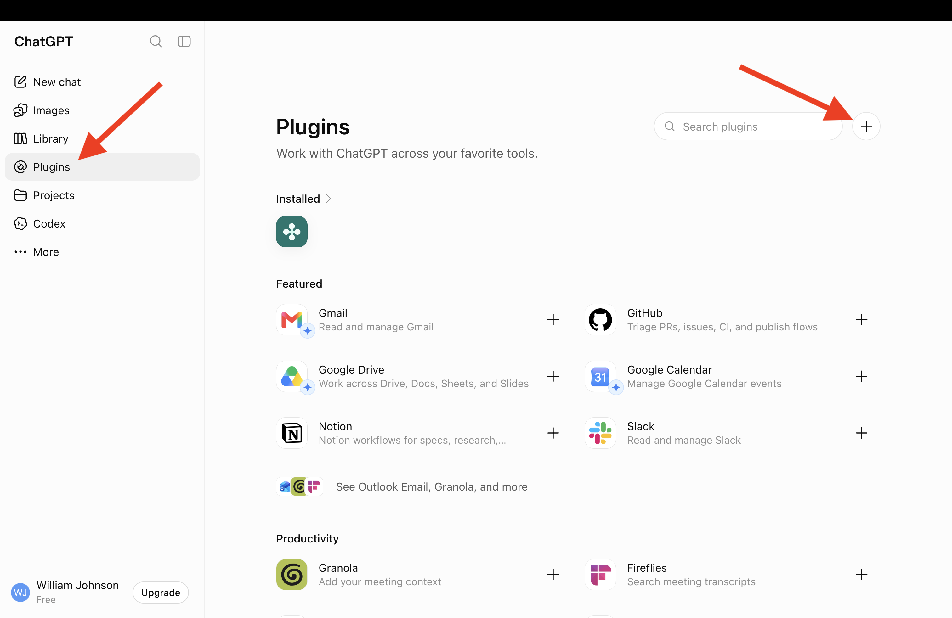Viewport: 952px width, 618px height.
Task: Expand the Installed plugins list chevron
Action: pos(328,199)
